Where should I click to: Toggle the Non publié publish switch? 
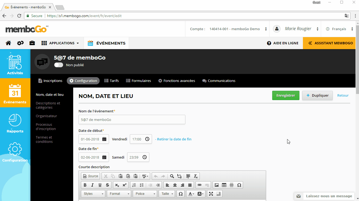[x=58, y=65]
